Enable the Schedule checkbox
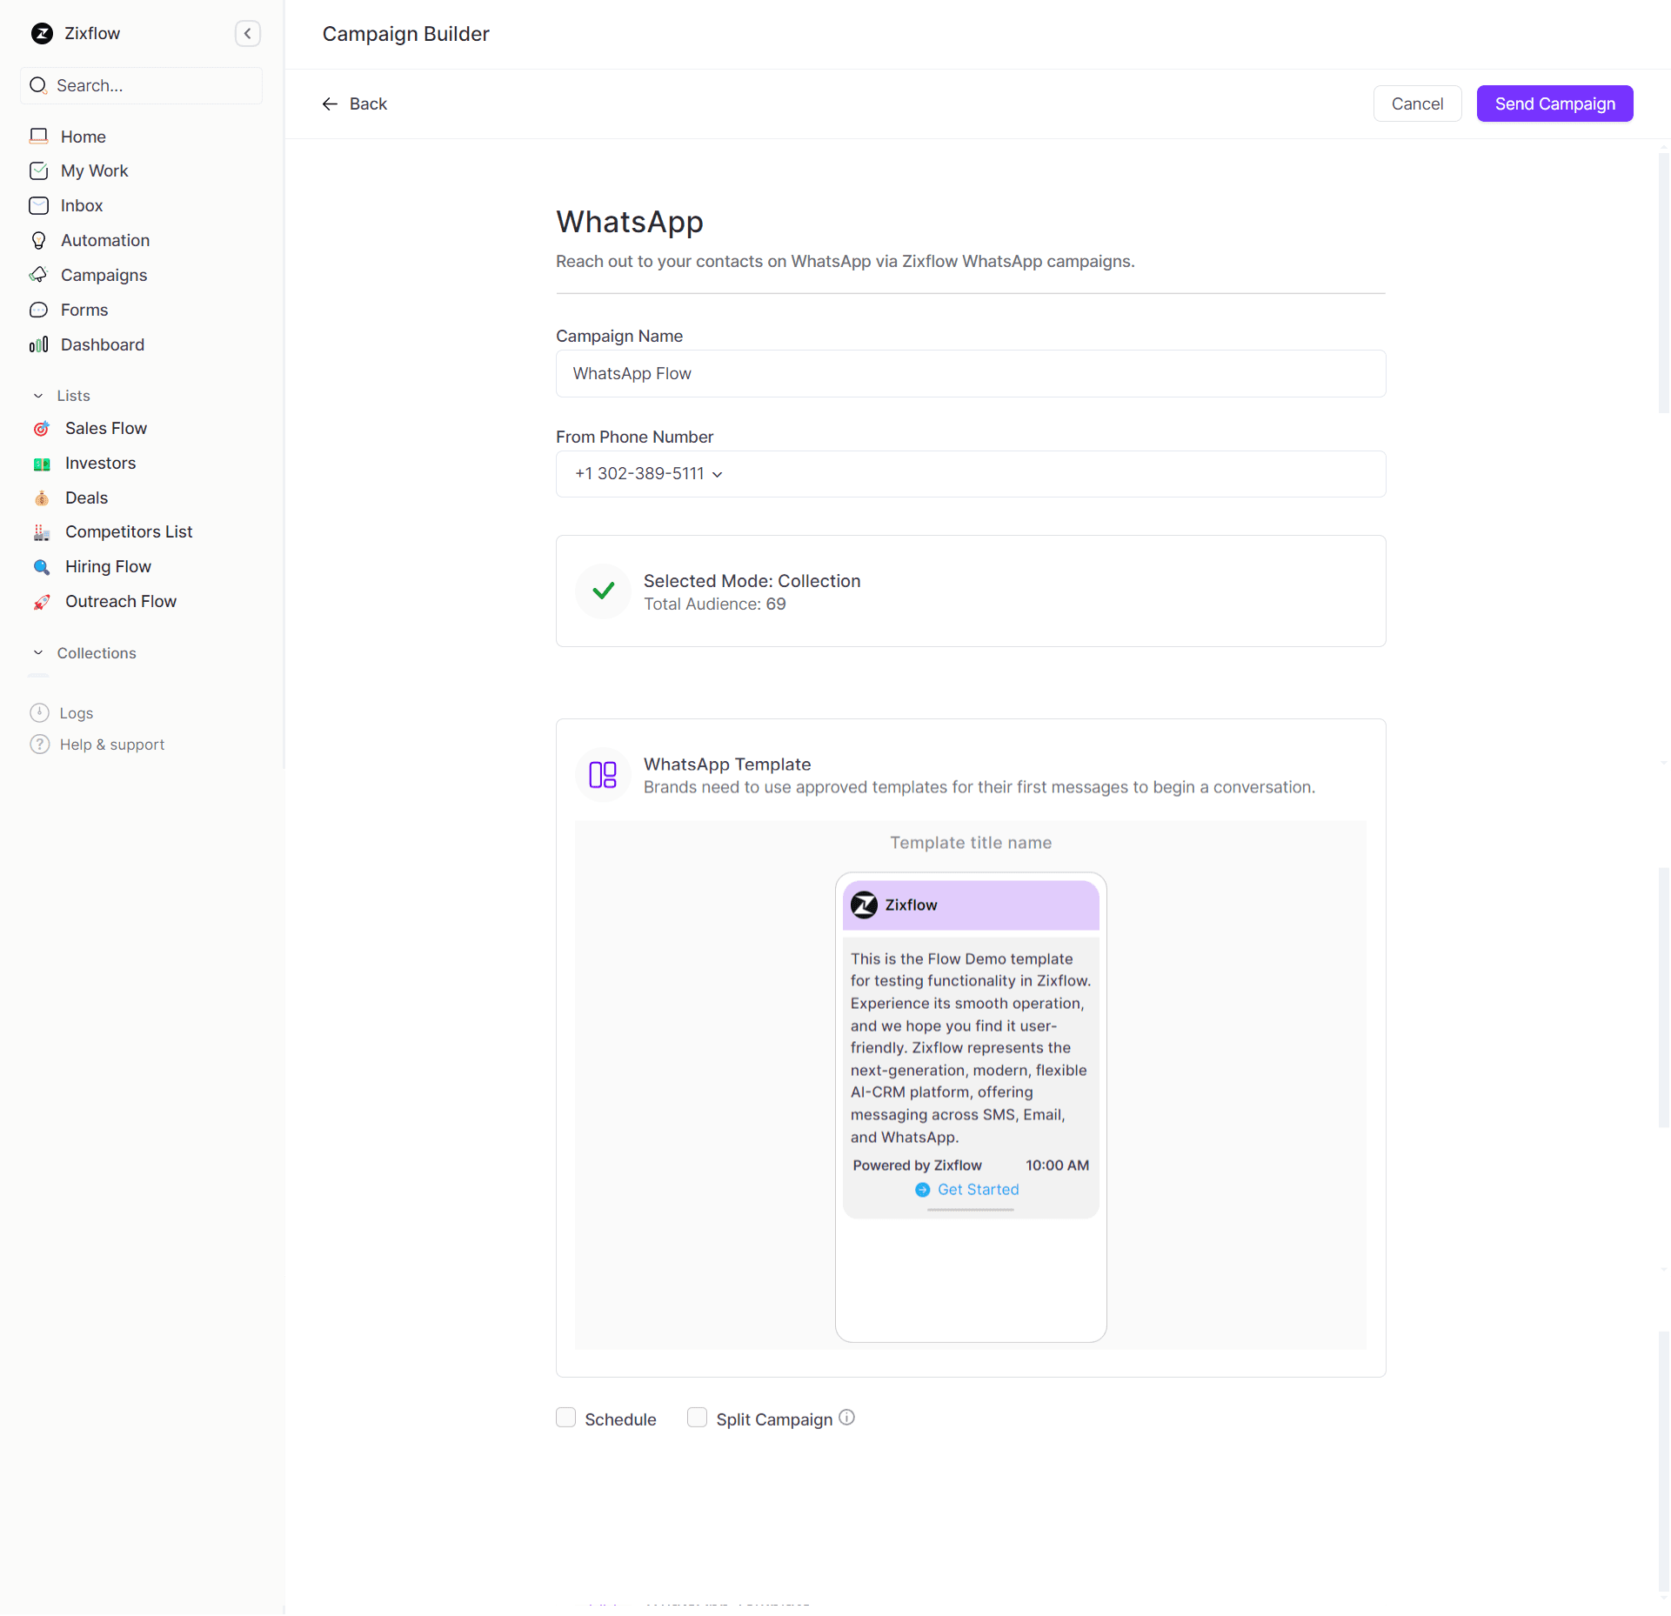This screenshot has width=1671, height=1616. click(566, 1419)
